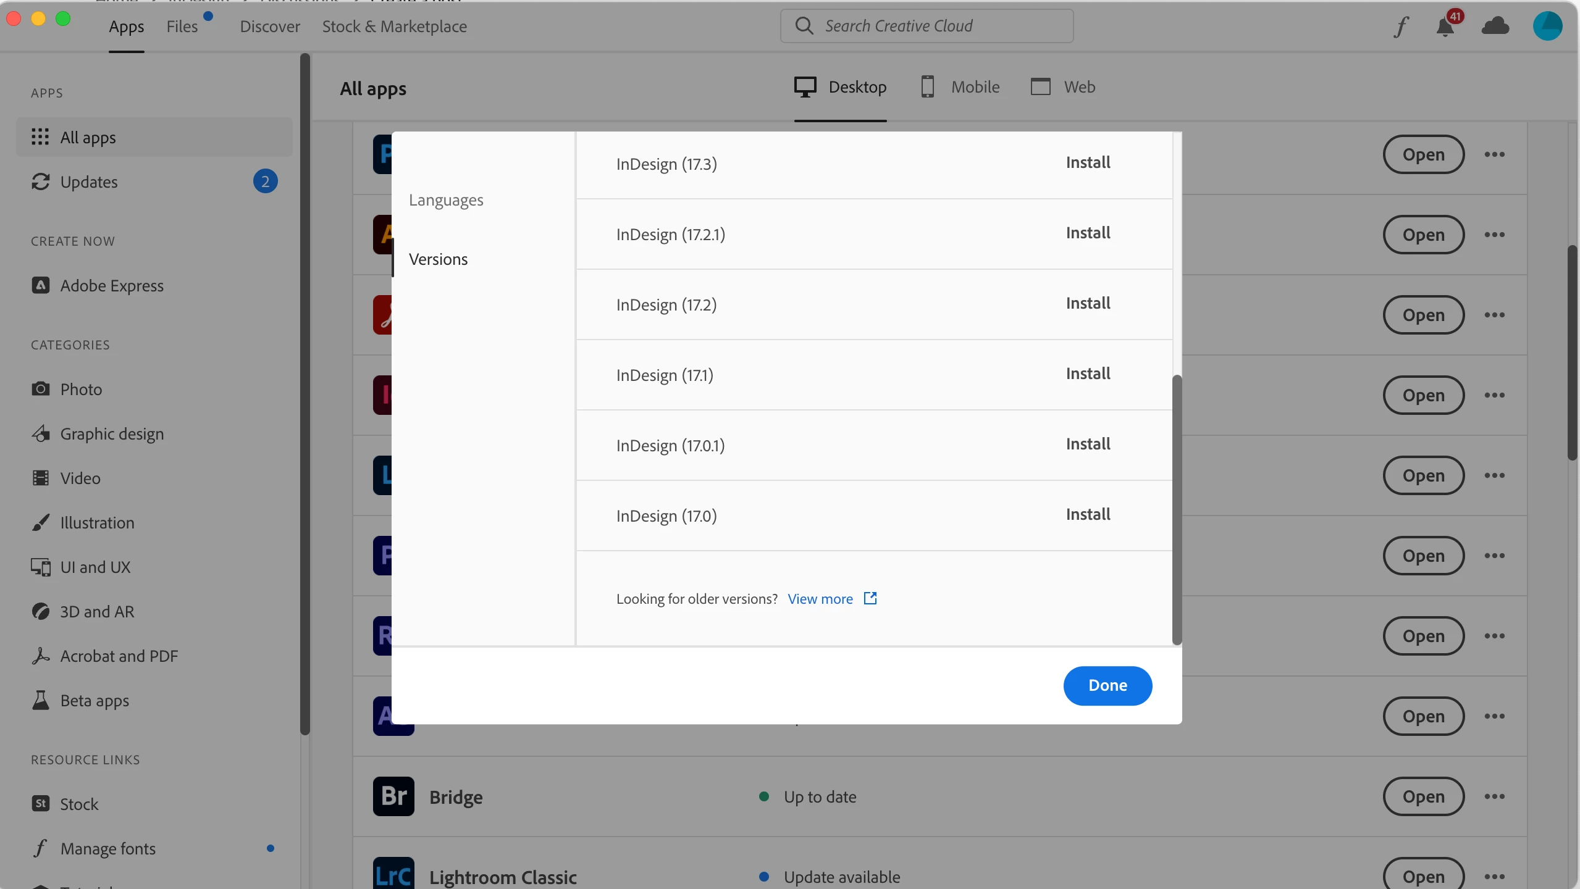Open more options for Bridge

pos(1494,796)
